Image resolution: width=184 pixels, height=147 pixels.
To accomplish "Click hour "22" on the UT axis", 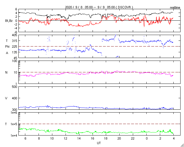I will click(133, 139).
